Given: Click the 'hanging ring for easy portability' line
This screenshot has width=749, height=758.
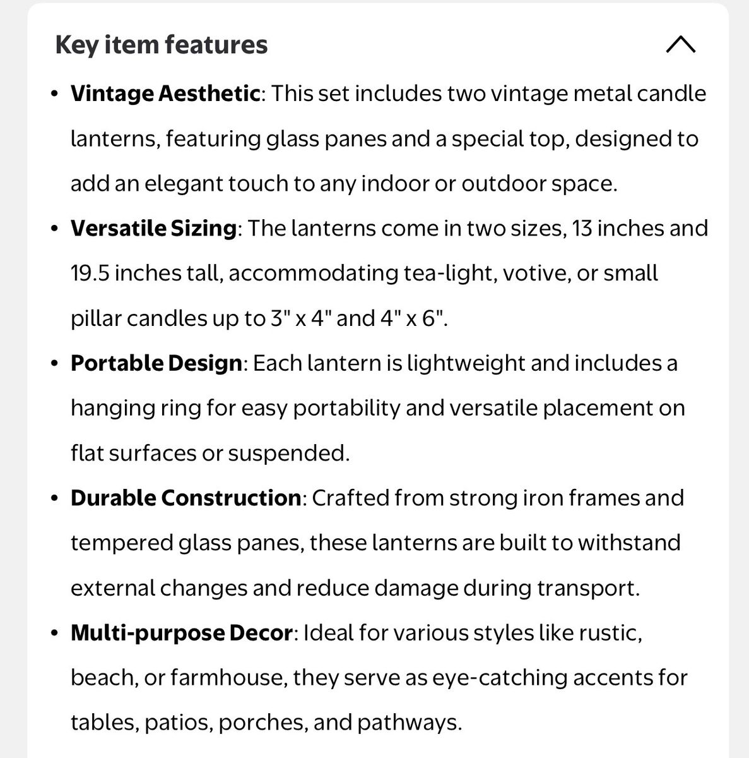Looking at the screenshot, I should click(377, 408).
